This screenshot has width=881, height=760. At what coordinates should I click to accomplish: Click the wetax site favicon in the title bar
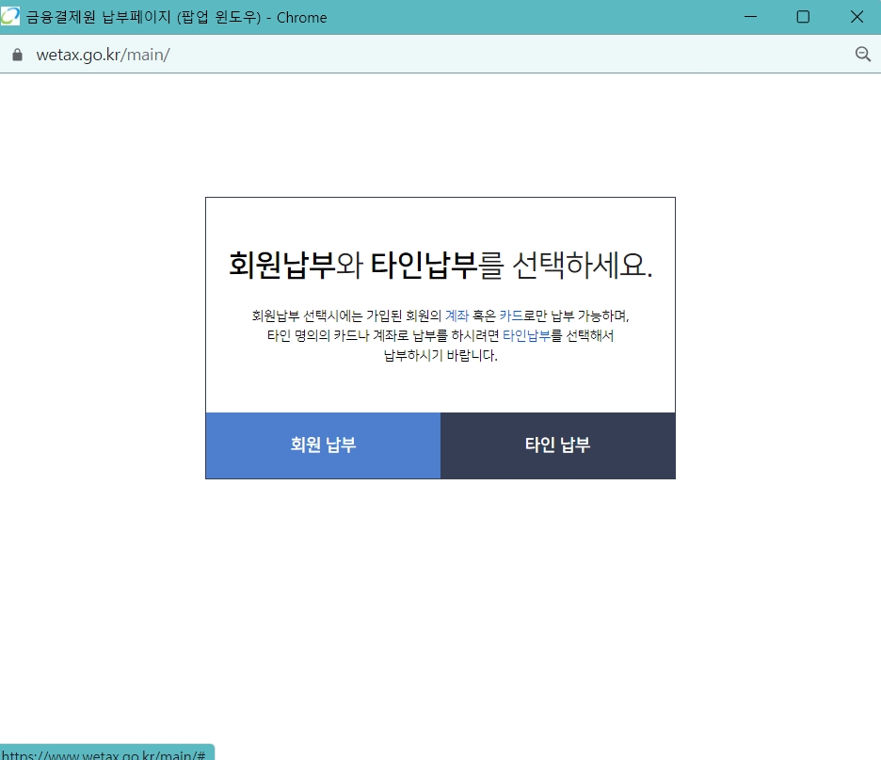12,16
